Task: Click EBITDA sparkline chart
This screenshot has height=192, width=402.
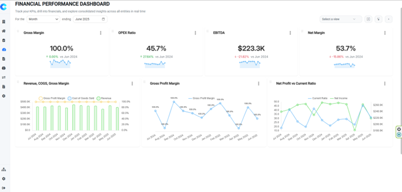Action: [250, 64]
